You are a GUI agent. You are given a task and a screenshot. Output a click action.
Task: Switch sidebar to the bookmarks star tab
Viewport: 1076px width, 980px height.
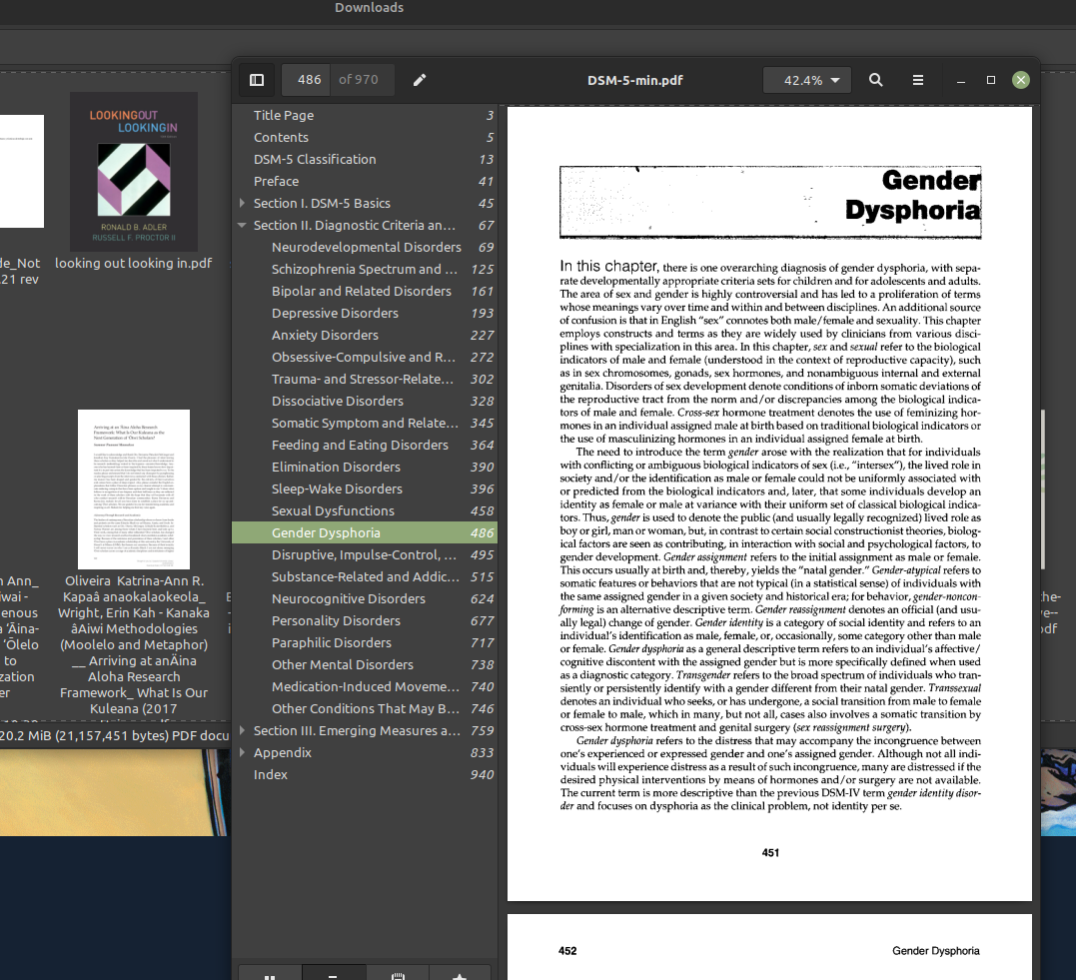pos(460,974)
